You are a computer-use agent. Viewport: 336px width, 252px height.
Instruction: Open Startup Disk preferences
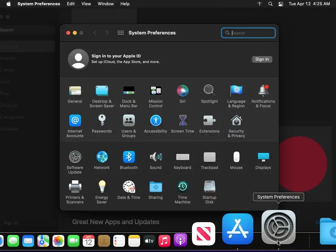click(209, 192)
